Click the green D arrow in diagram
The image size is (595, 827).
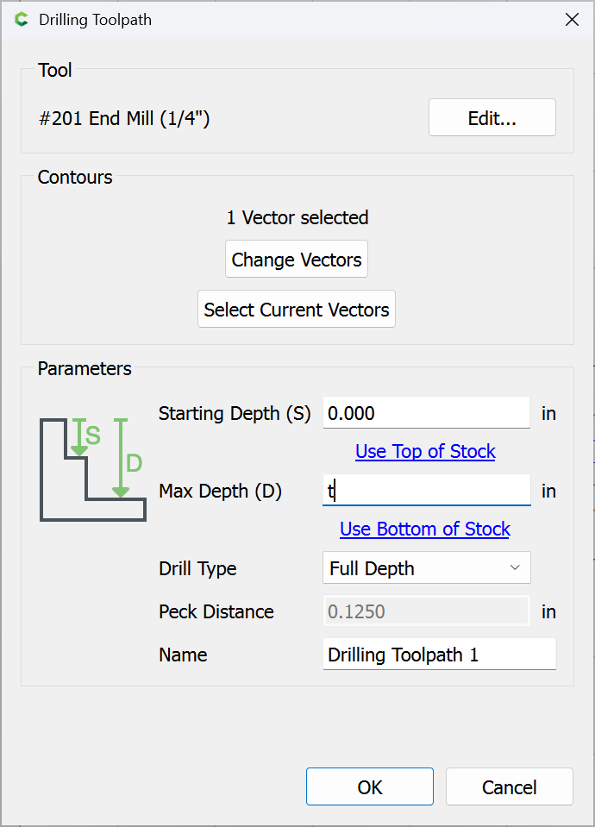121,459
